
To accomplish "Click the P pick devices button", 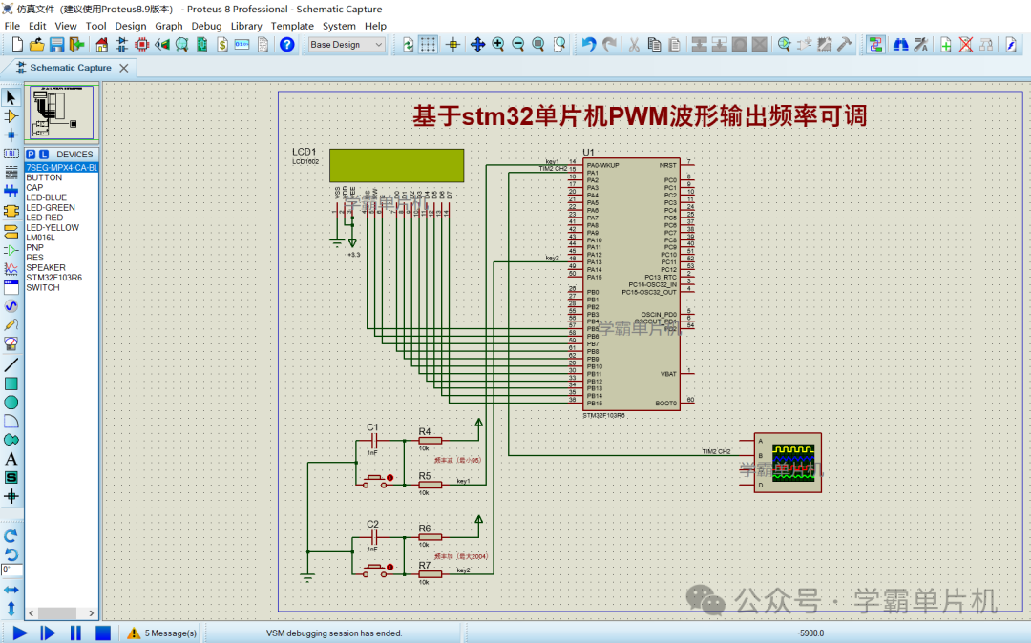I will coord(31,155).
